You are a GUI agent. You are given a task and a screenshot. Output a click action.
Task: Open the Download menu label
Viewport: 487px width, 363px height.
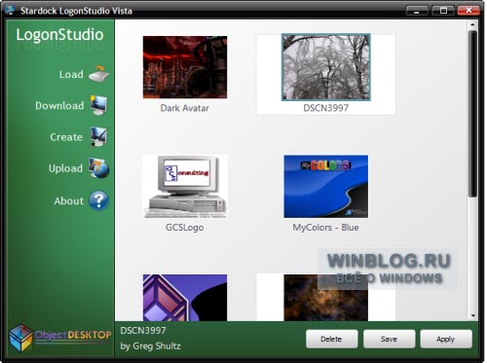[x=59, y=105]
